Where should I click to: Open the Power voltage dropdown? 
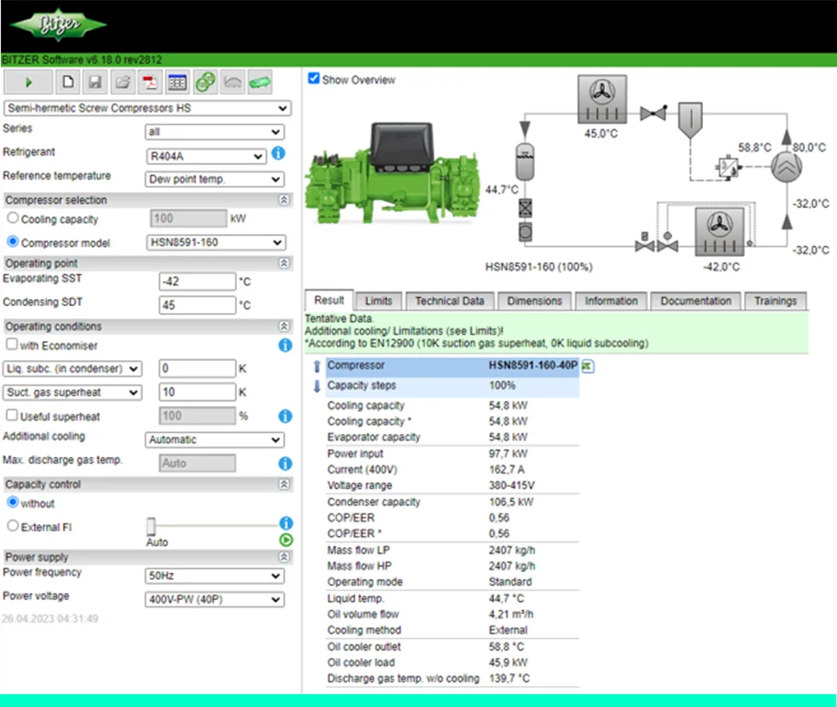(214, 599)
